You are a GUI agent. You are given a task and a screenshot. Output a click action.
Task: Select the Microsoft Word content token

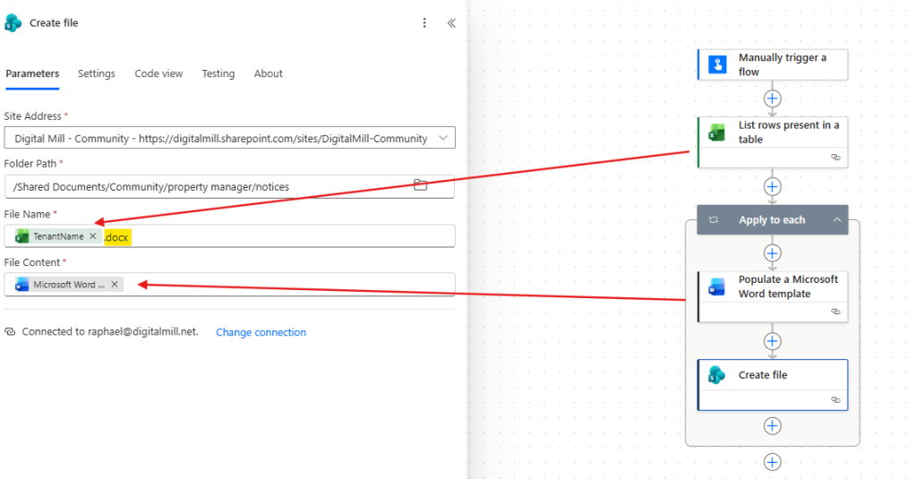pyautogui.click(x=68, y=285)
